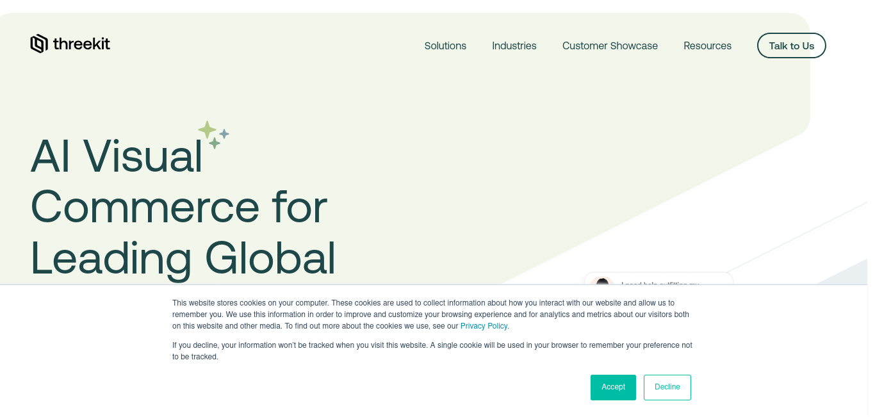Accept the cookie consent
Image resolution: width=875 pixels, height=417 pixels.
pos(613,388)
